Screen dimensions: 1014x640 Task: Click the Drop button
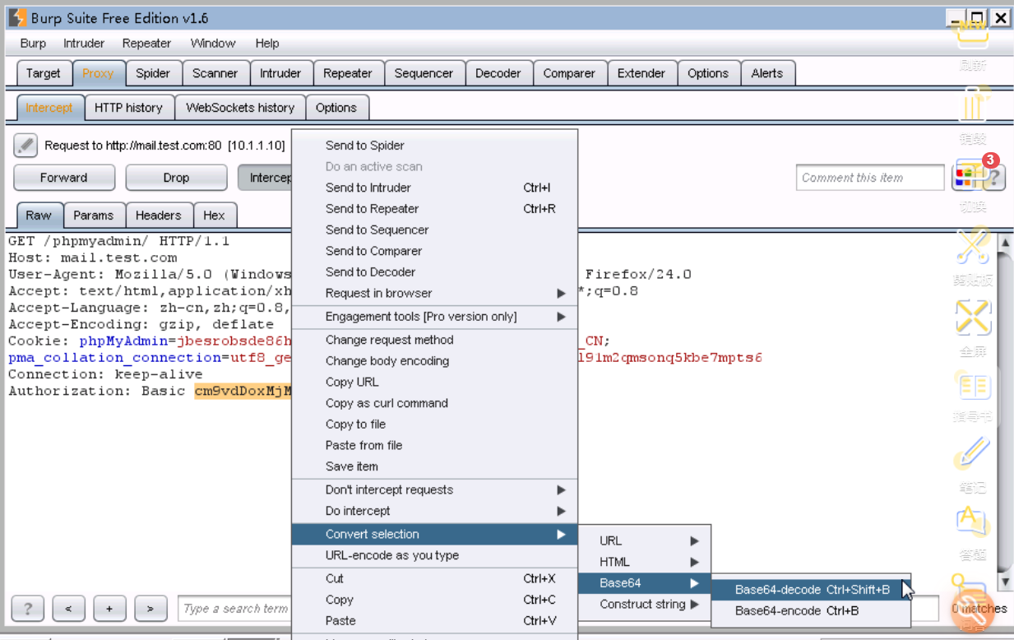coord(176,178)
